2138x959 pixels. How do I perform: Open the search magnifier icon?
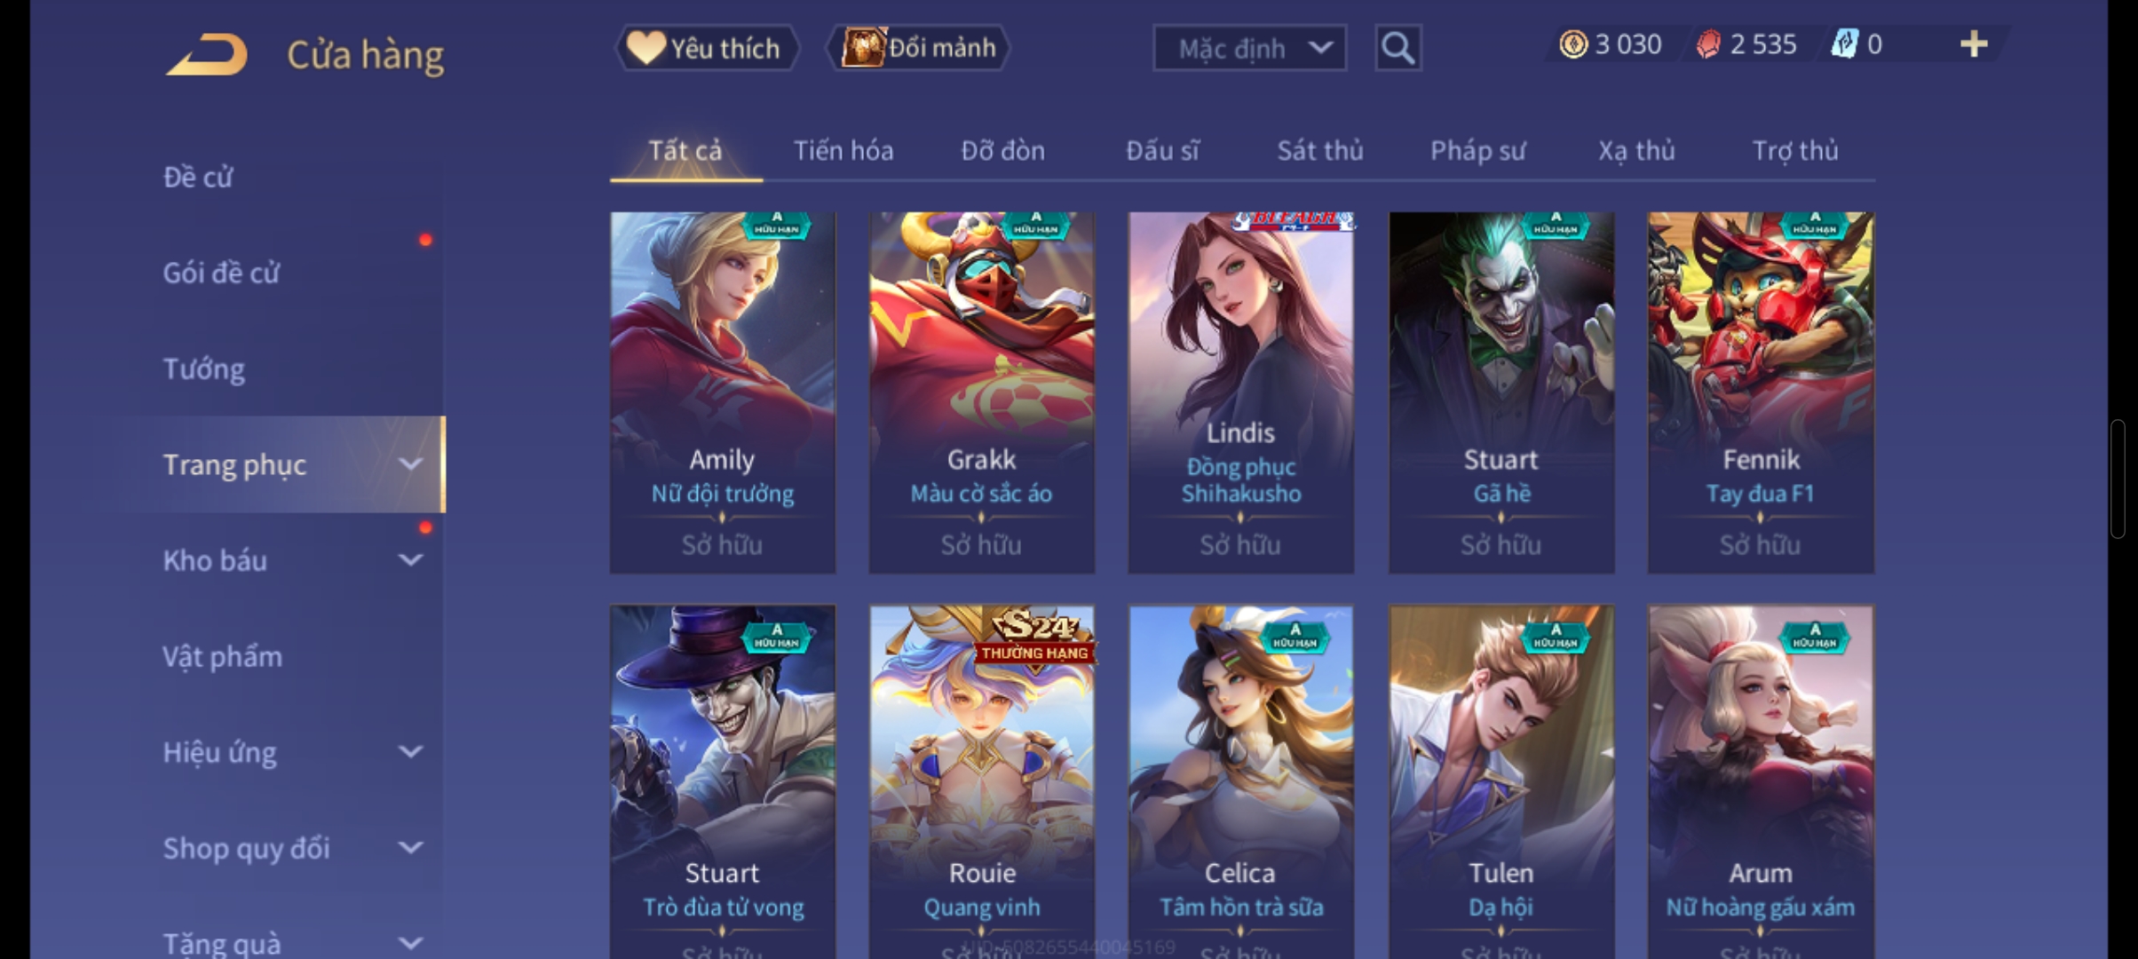(x=1398, y=47)
